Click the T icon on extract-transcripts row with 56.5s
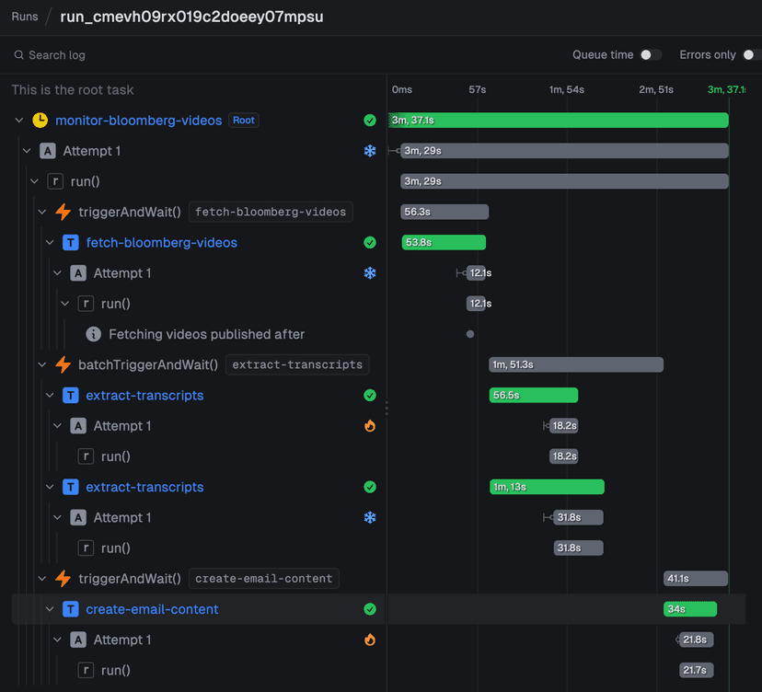This screenshot has width=762, height=692. pos(71,396)
